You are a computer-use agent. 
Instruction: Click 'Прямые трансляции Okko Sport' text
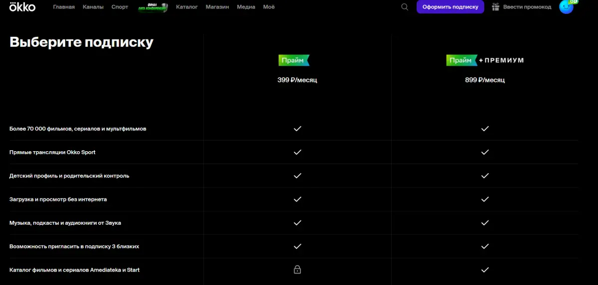click(x=52, y=152)
